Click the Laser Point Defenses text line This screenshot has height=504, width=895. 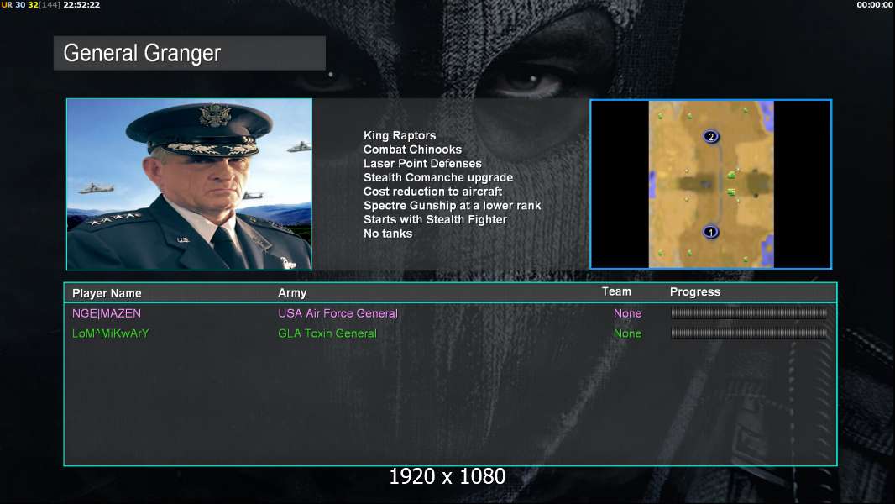coord(422,164)
